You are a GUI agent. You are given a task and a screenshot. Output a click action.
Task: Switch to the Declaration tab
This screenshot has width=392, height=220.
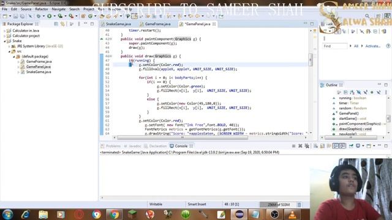coord(155,146)
